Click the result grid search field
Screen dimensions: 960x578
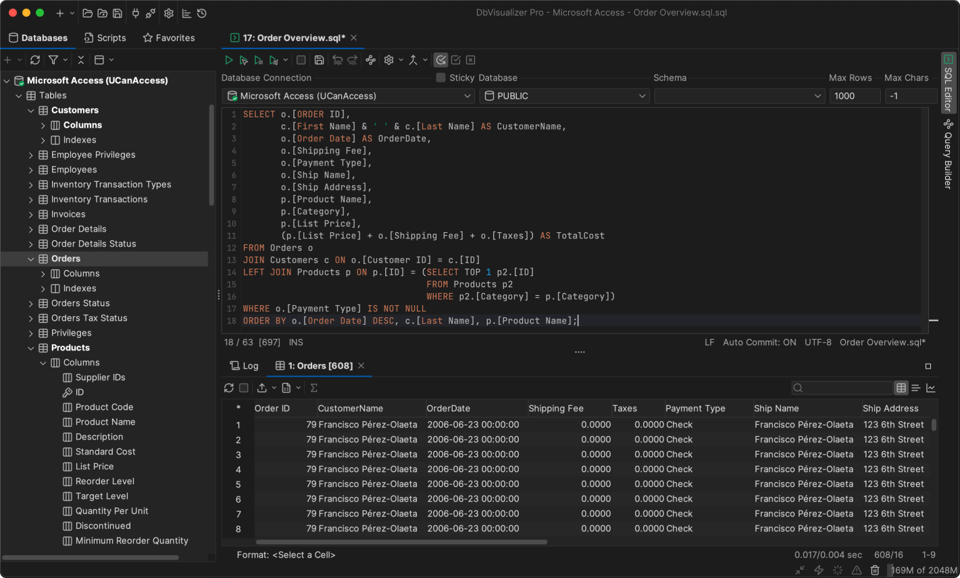point(842,388)
